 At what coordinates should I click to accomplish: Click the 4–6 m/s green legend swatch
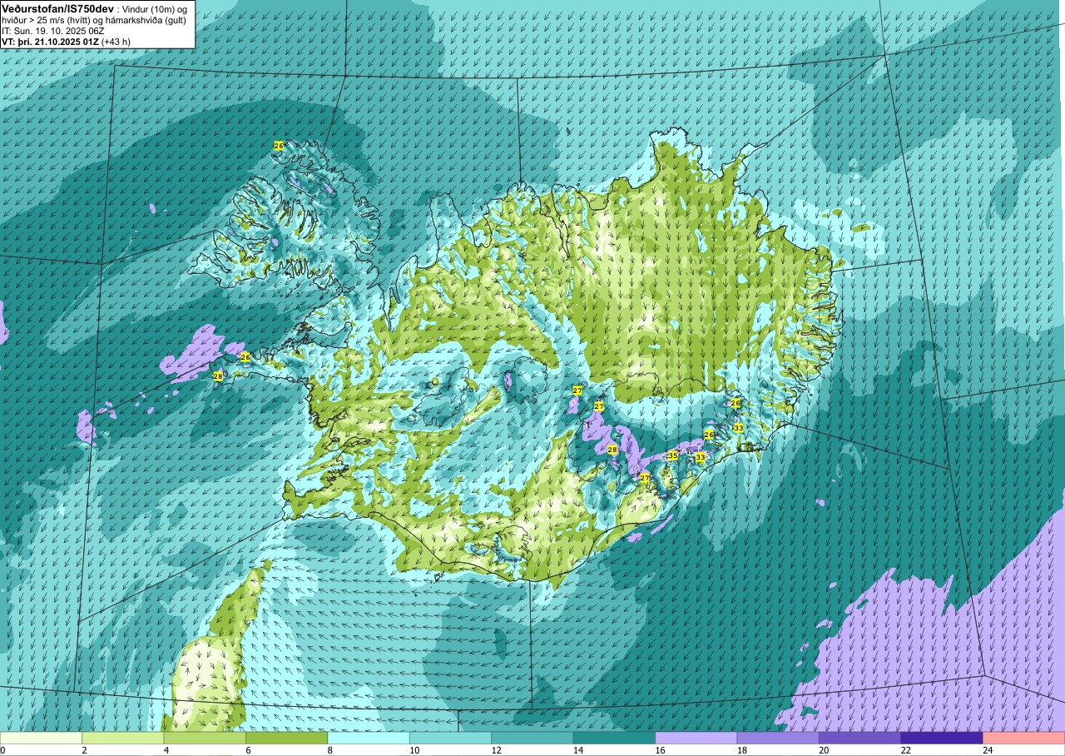tap(205, 739)
